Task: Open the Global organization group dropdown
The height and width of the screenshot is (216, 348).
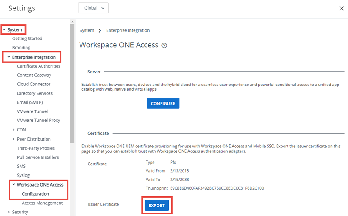Action: click(x=93, y=8)
